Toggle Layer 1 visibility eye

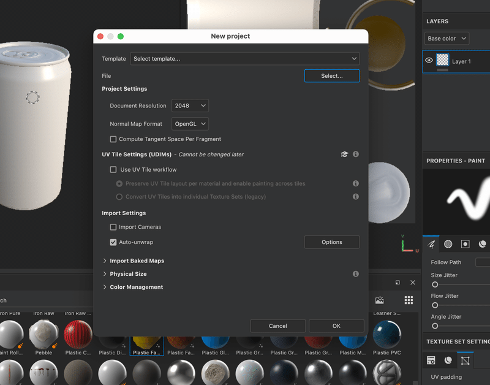coord(429,60)
